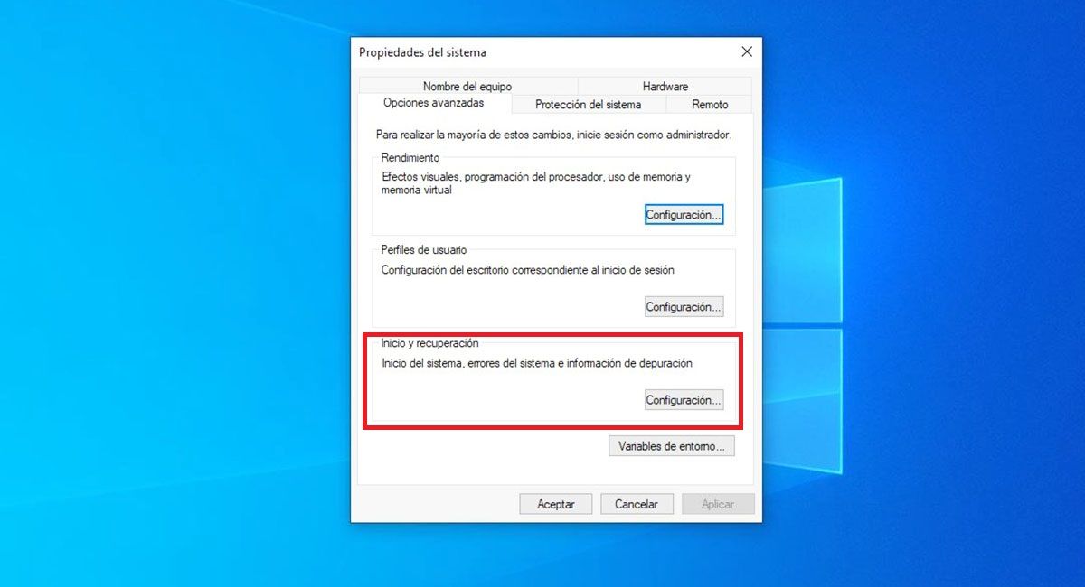Open the Hardware tab
Viewport: 1085px width, 587px height.
(x=665, y=87)
